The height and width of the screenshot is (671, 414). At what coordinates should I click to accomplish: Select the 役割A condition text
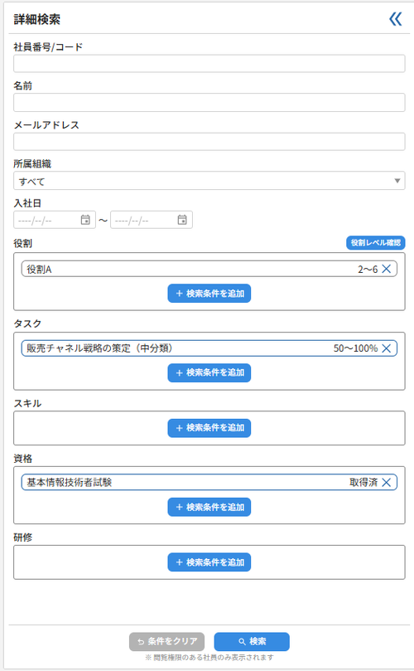[x=39, y=270]
